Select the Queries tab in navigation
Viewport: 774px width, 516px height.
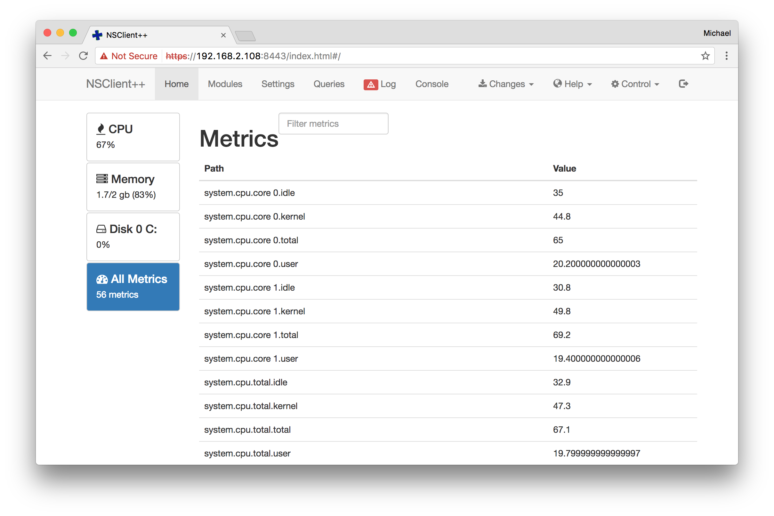coord(328,84)
